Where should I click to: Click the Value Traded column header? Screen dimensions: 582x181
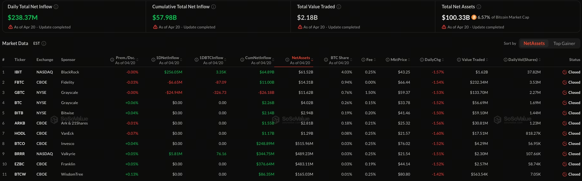(x=473, y=60)
